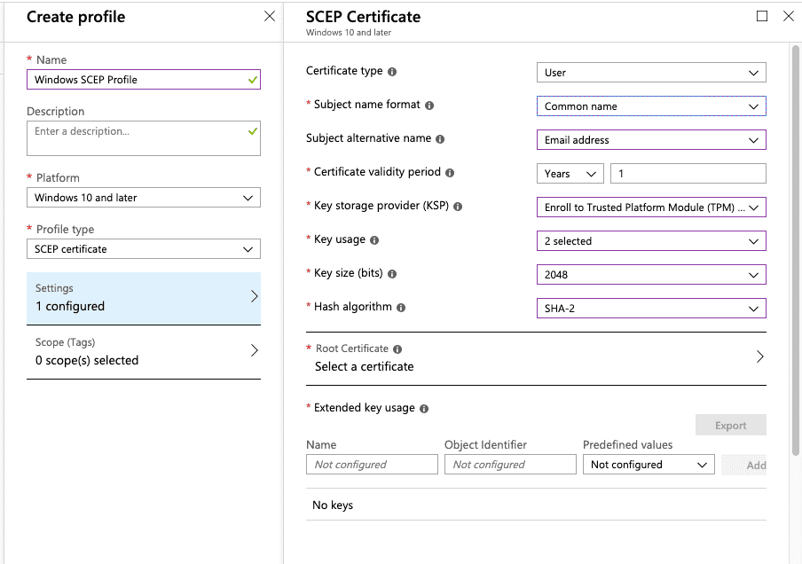Open the Key storage provider dropdown

(651, 208)
